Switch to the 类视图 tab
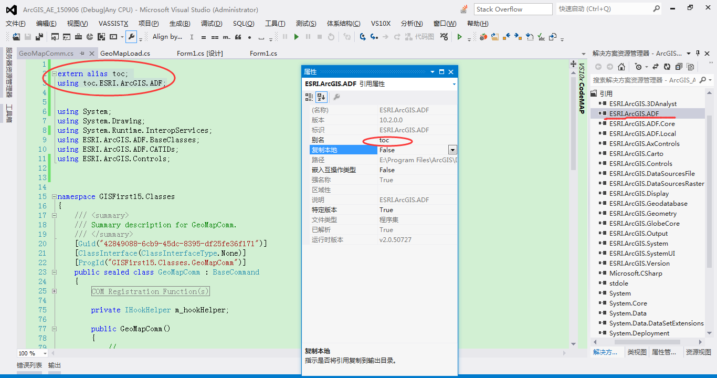 coord(637,352)
